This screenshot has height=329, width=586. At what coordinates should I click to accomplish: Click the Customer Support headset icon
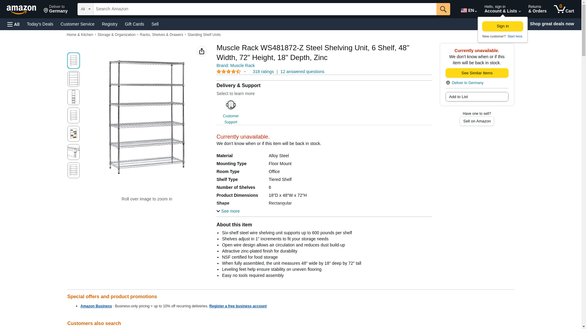pos(231,105)
